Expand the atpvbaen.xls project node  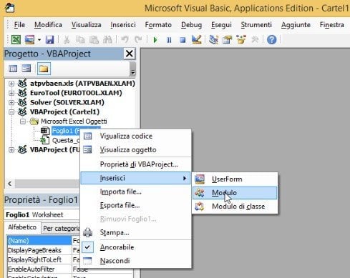click(11, 84)
